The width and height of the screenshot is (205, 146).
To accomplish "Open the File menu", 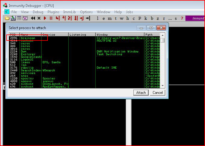I will pos(14,12).
